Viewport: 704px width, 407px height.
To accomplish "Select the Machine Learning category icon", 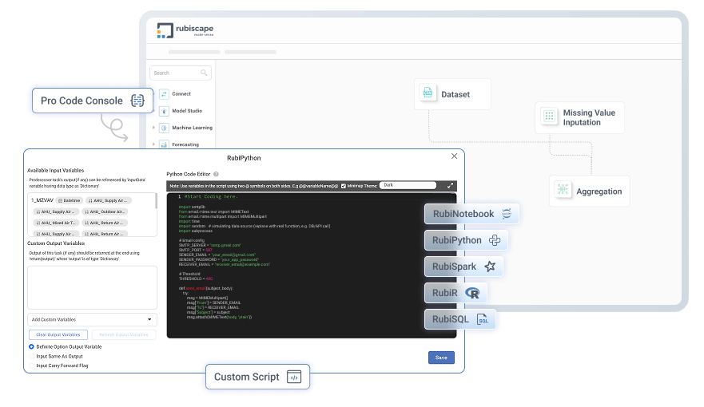I will click(164, 128).
